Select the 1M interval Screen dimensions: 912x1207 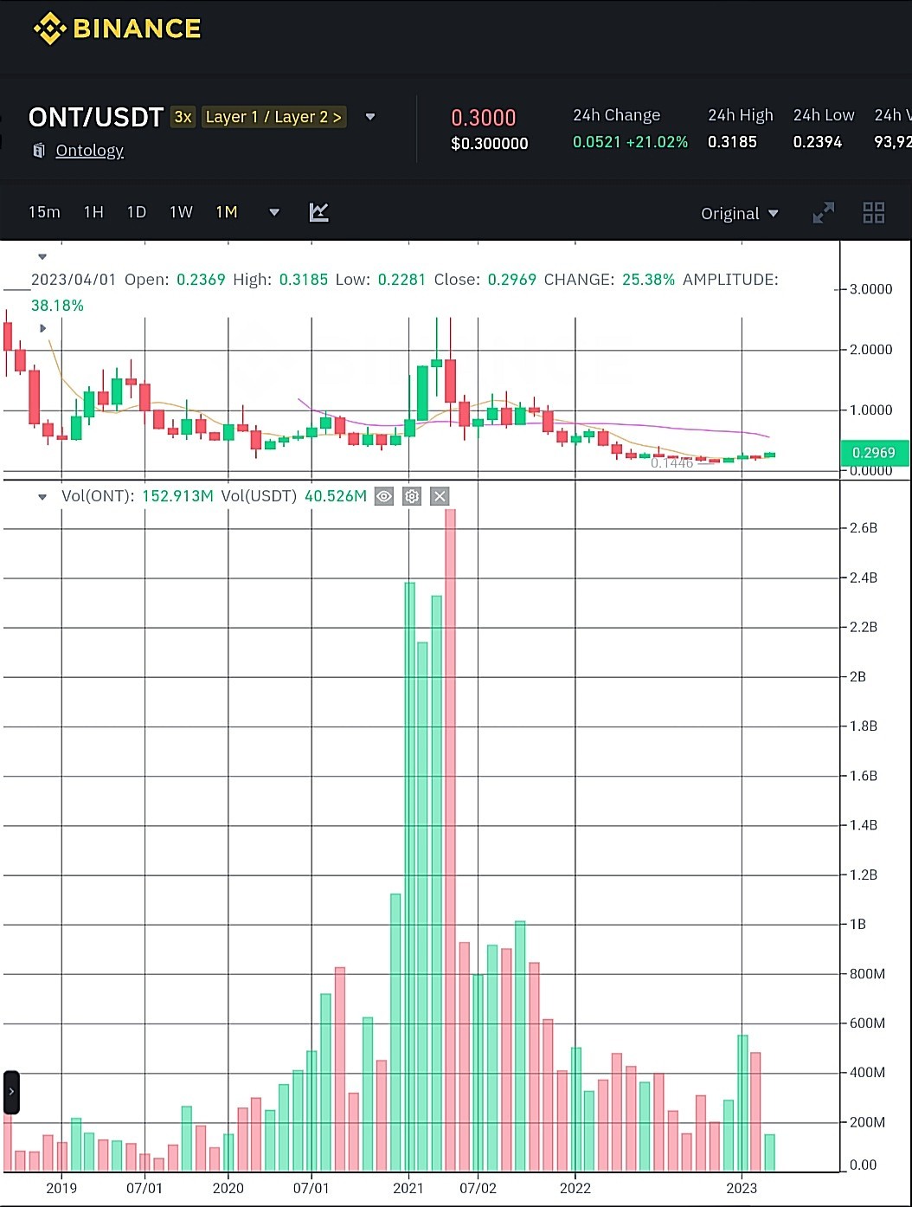pos(227,212)
